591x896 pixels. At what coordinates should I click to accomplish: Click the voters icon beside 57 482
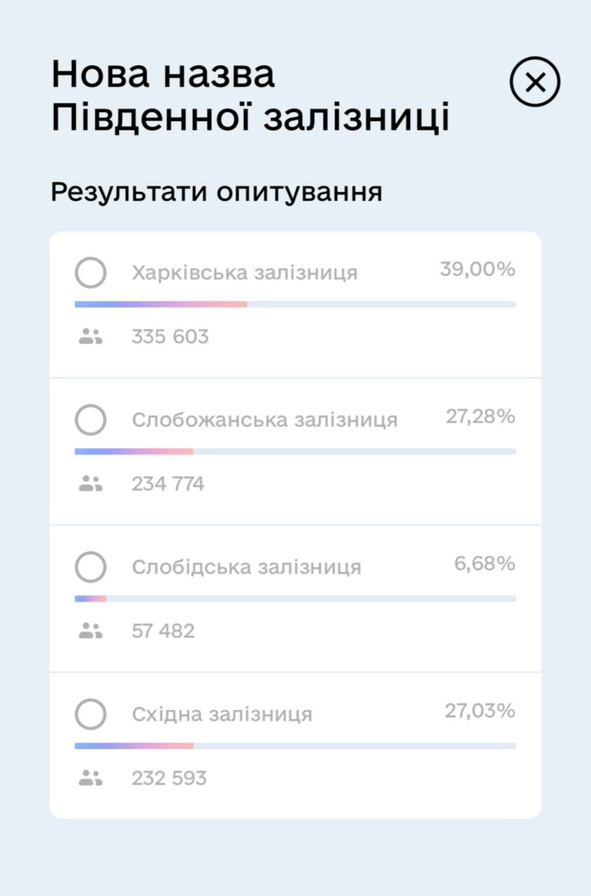91,631
